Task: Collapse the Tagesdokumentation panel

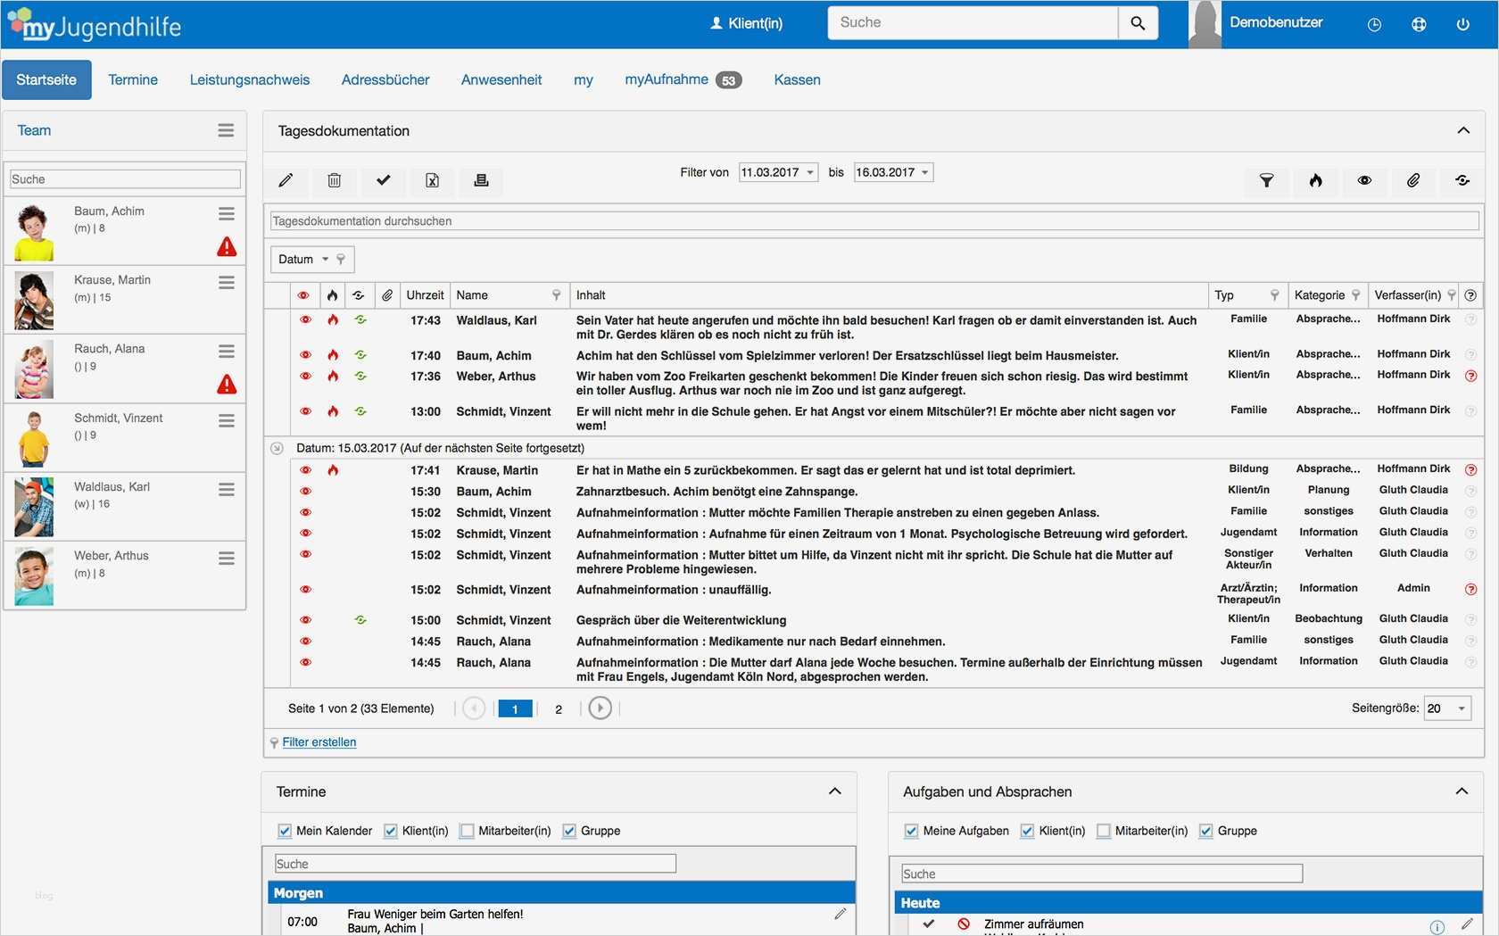Action: pyautogui.click(x=1463, y=130)
